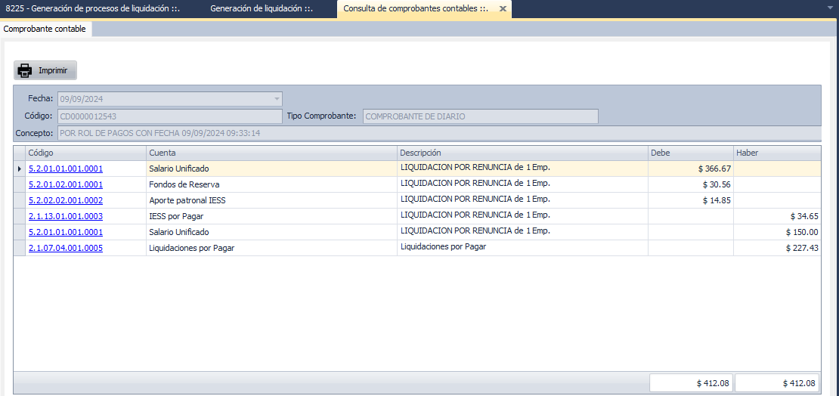This screenshot has width=839, height=396.
Task: Expand the Fecha date dropdown
Action: [x=277, y=98]
